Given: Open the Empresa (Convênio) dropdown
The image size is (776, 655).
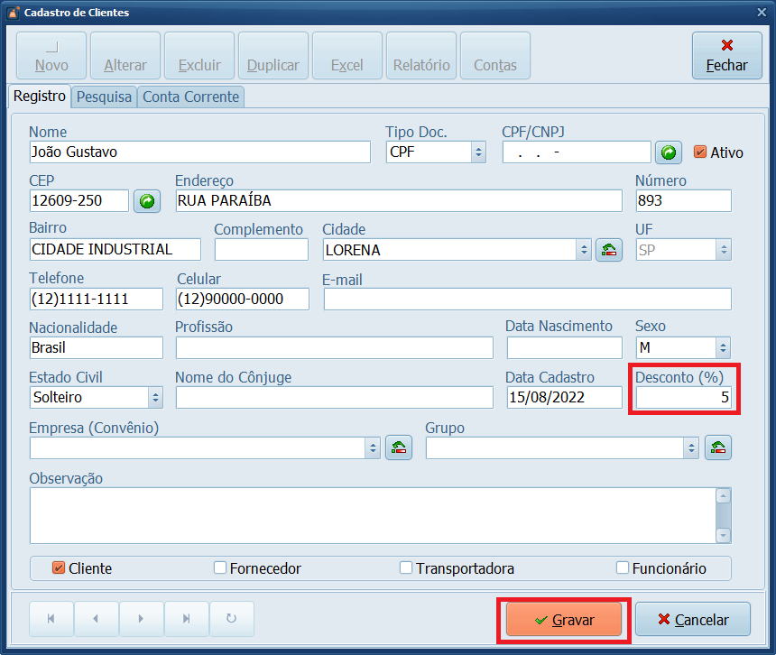Looking at the screenshot, I should coord(373,448).
